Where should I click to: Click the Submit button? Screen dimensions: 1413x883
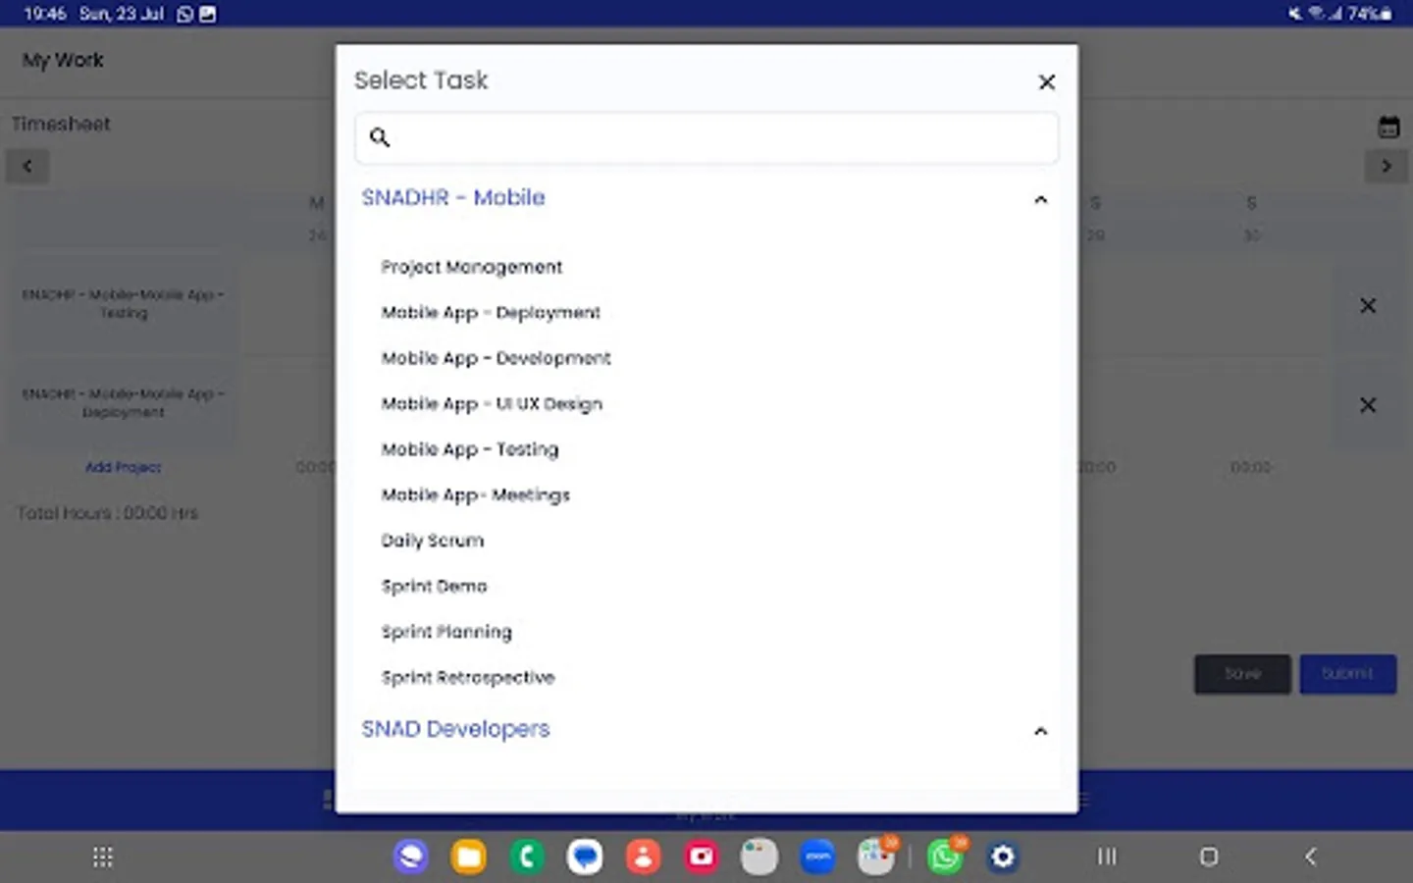(x=1347, y=674)
